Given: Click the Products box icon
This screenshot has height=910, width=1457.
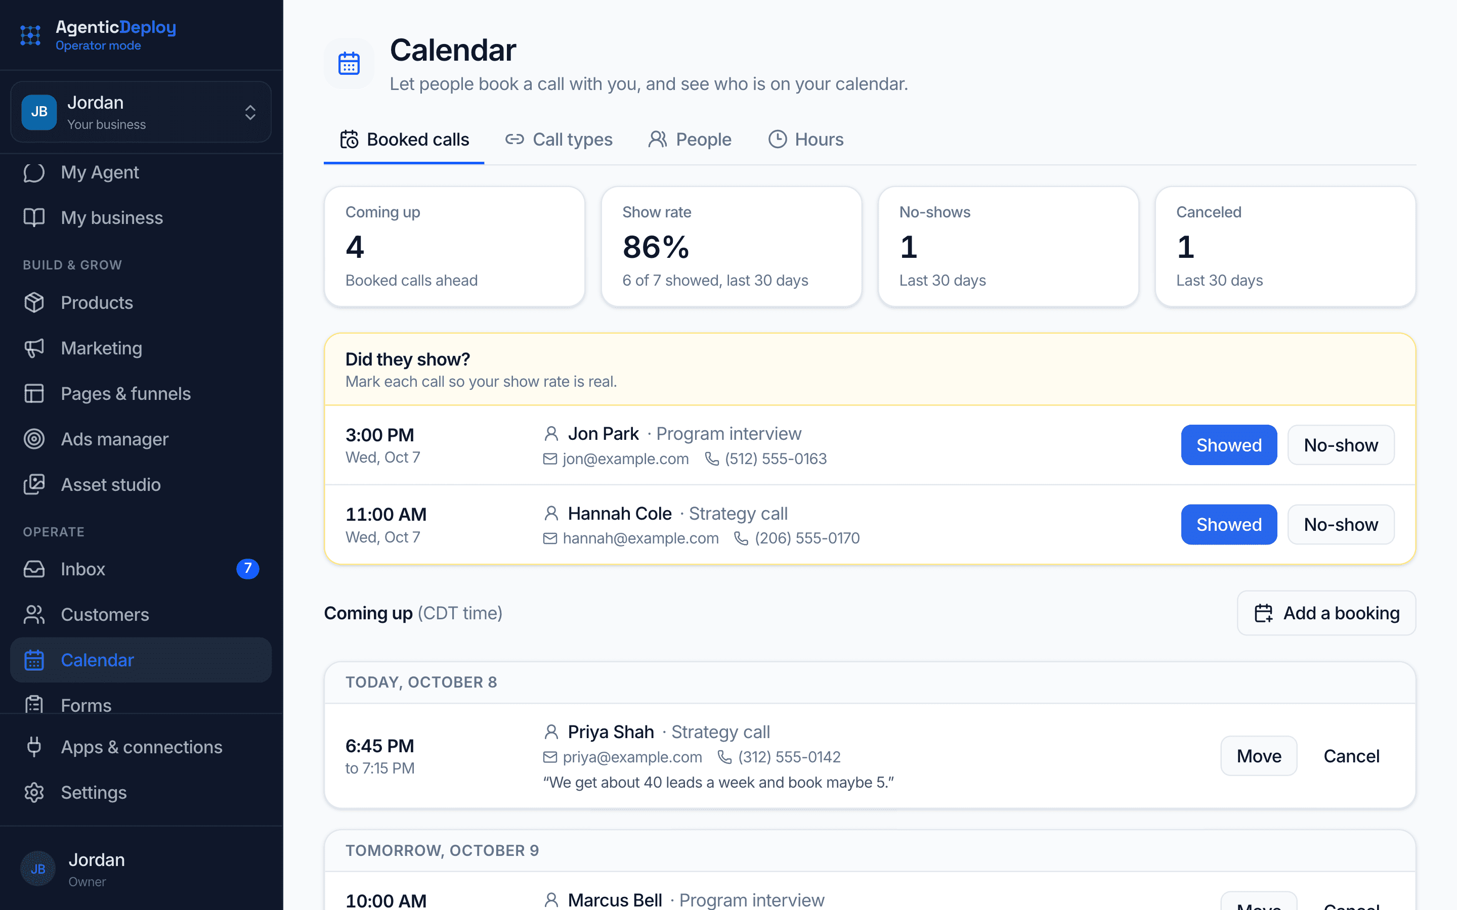Looking at the screenshot, I should coord(34,303).
